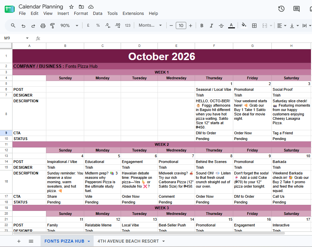
Task: Toggle italic formatting
Action: 212,26
